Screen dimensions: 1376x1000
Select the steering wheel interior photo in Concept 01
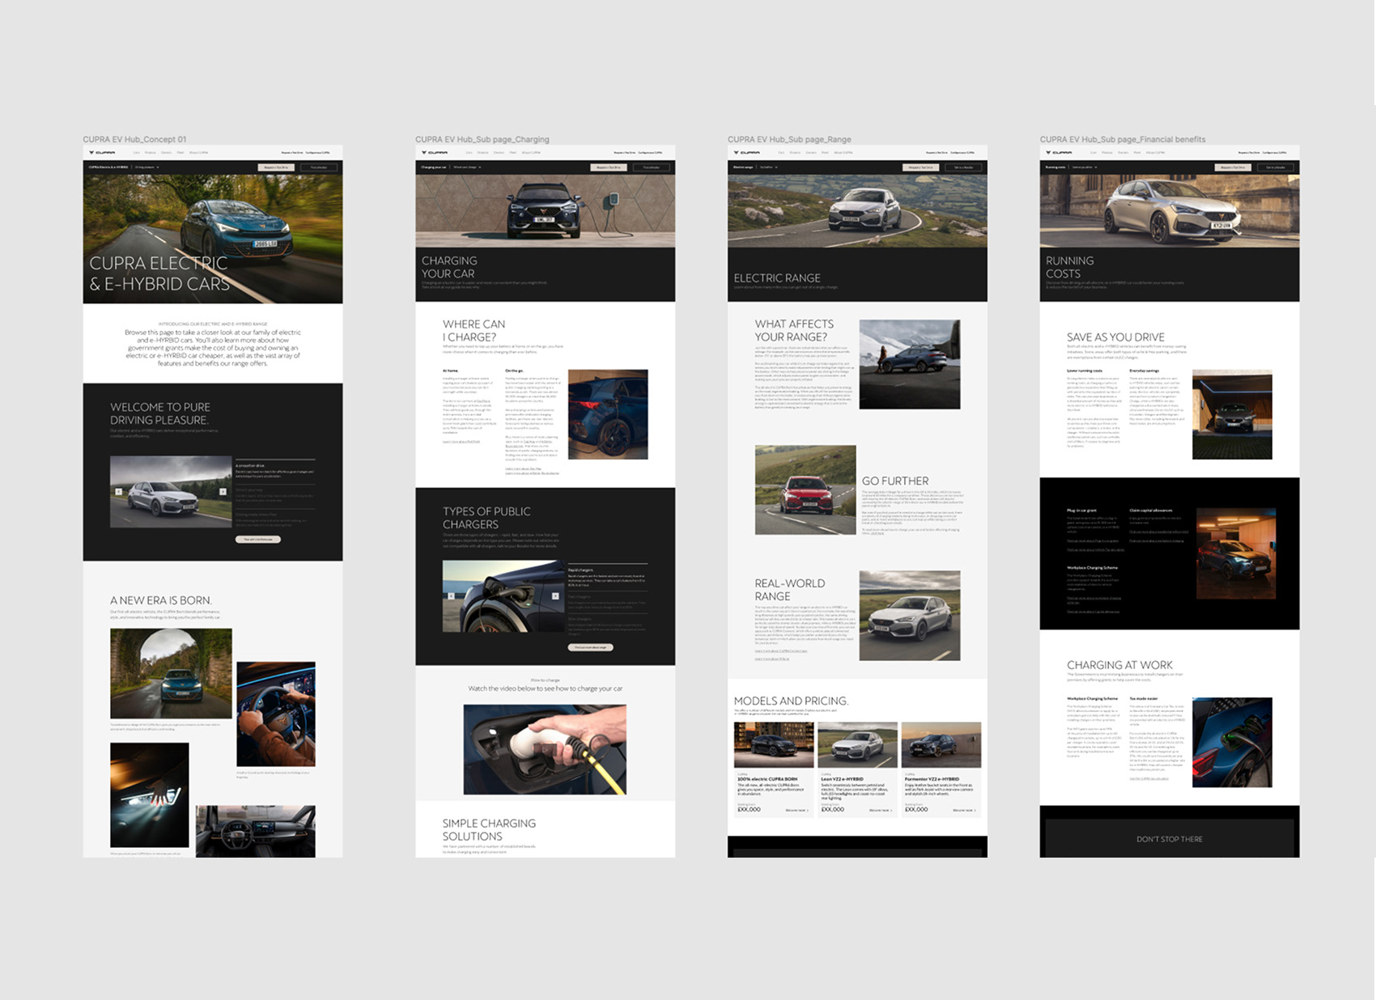coord(276,714)
